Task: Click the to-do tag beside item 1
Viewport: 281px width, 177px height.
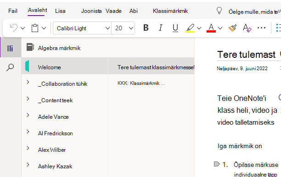Action: [217, 164]
